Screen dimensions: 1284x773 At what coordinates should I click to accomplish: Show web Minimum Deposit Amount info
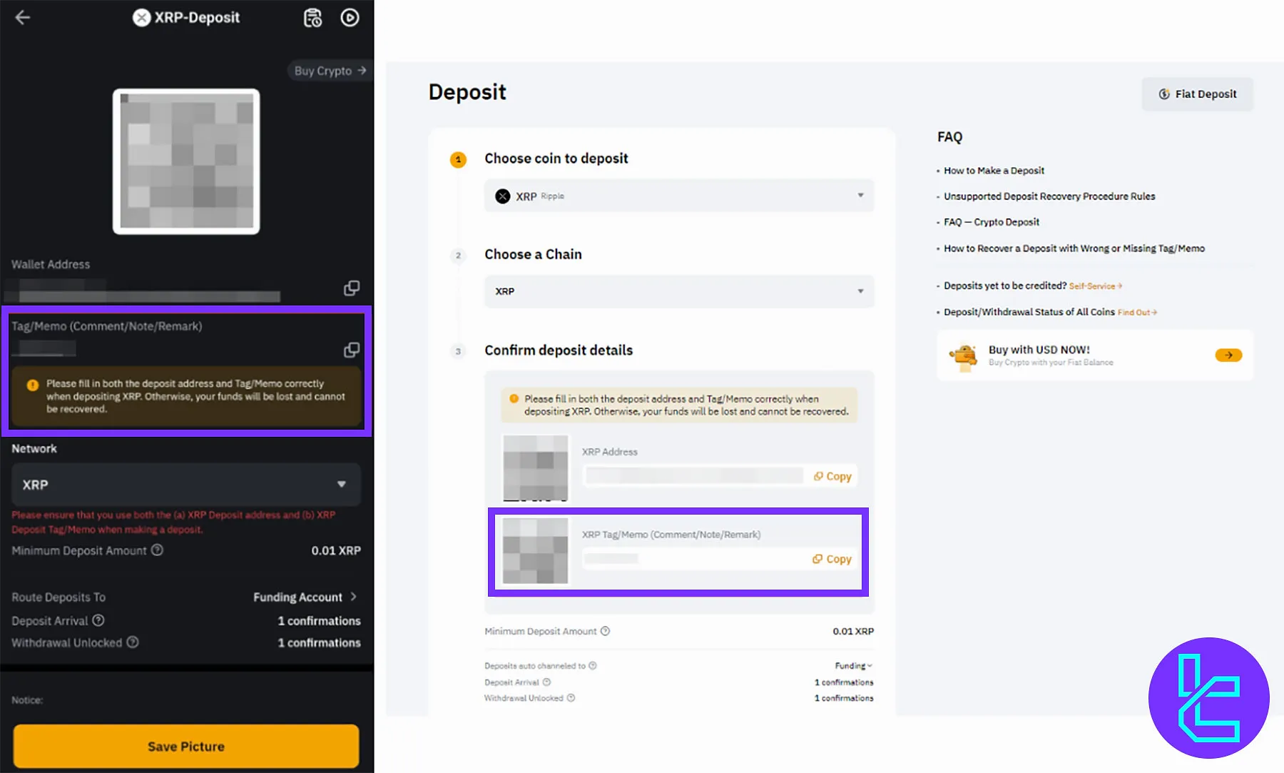(605, 631)
